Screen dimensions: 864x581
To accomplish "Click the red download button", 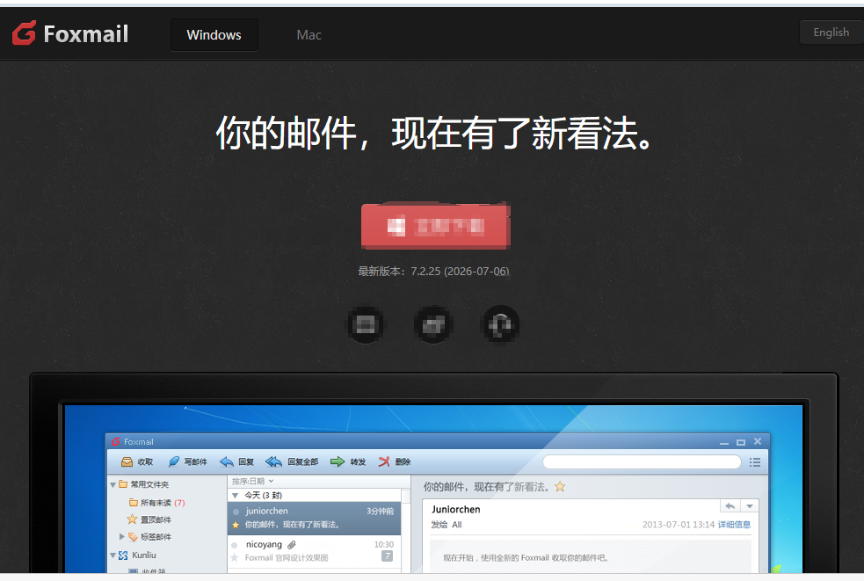I will [435, 226].
